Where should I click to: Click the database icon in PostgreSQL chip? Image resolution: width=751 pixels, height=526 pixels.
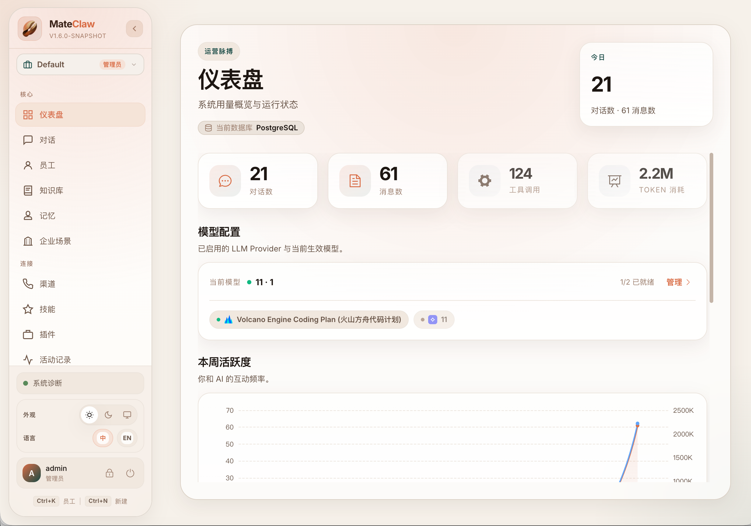pyautogui.click(x=208, y=128)
